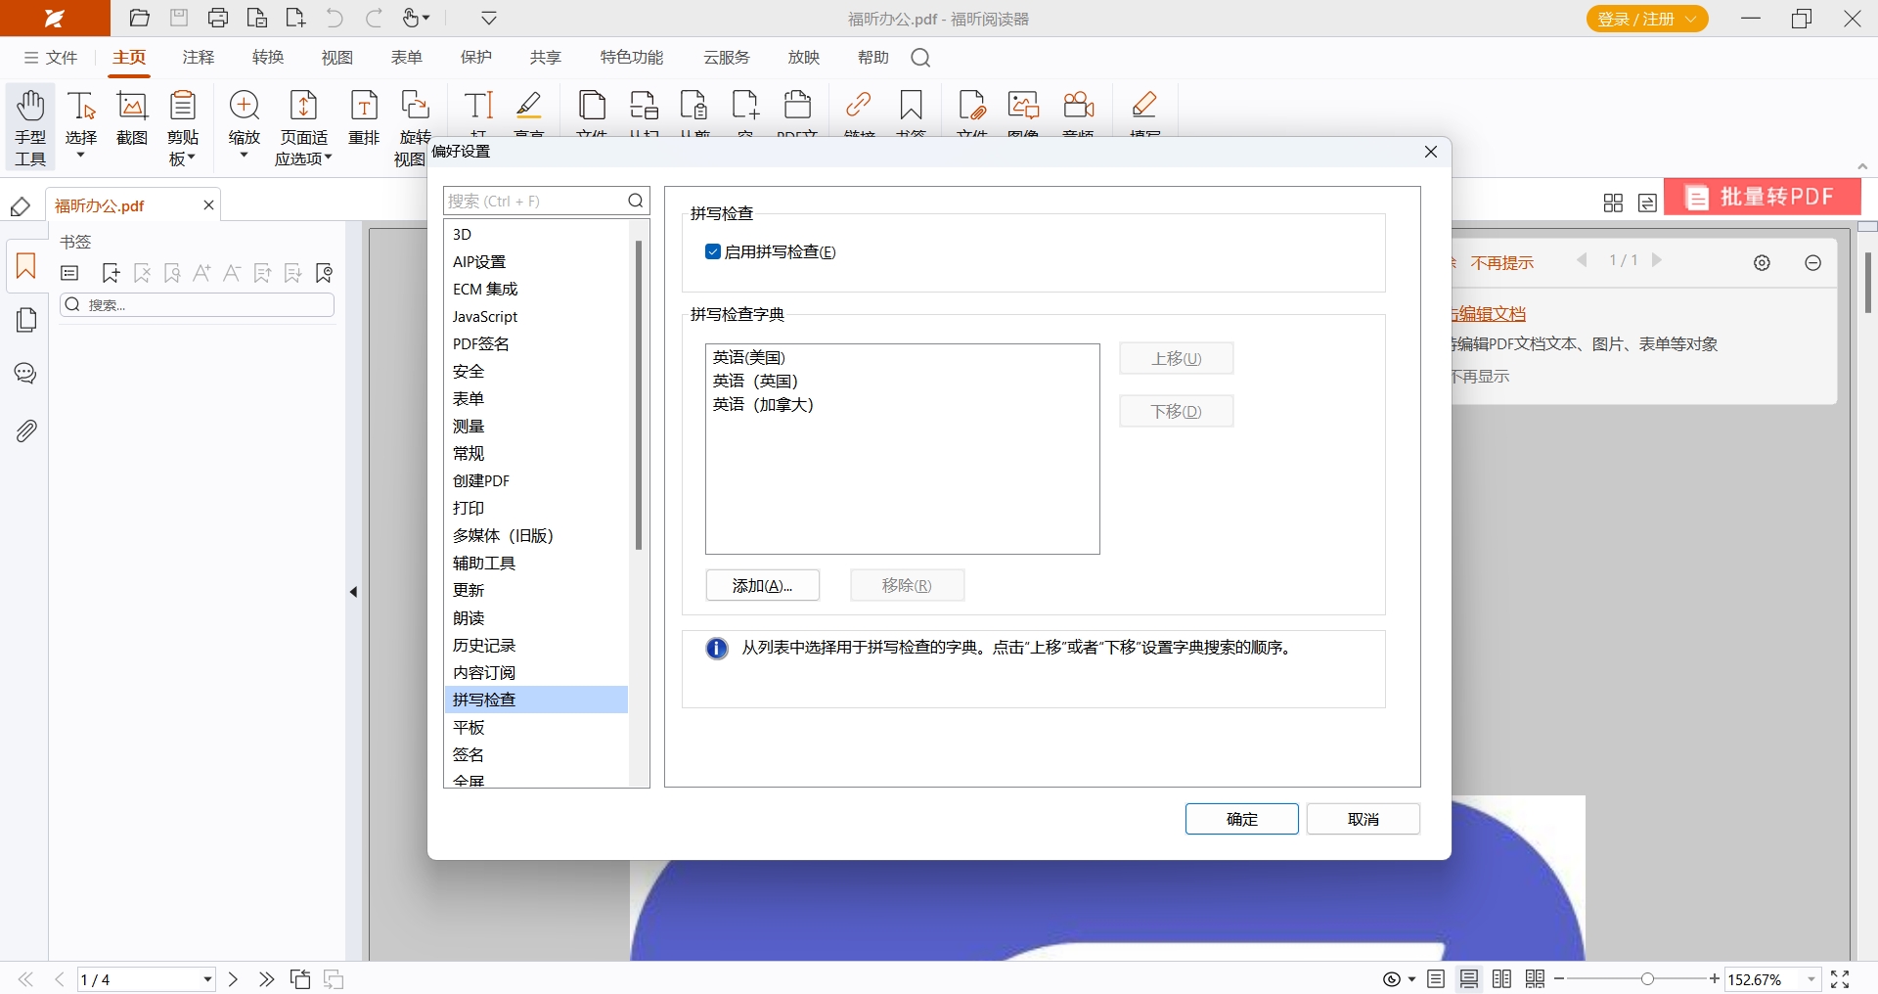Image resolution: width=1878 pixels, height=994 pixels.
Task: Open the Pages thumbnail sidebar icon
Action: [26, 320]
